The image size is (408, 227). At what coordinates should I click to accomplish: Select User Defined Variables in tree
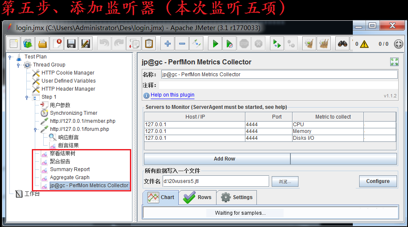68,81
